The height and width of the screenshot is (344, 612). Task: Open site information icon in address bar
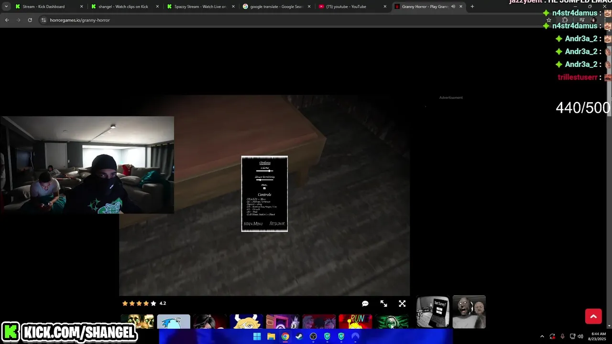tap(44, 20)
